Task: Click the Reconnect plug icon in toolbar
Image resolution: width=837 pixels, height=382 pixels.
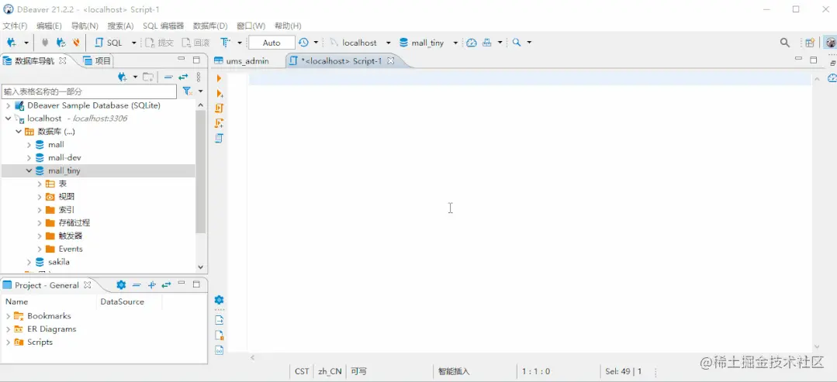Action: click(x=61, y=43)
